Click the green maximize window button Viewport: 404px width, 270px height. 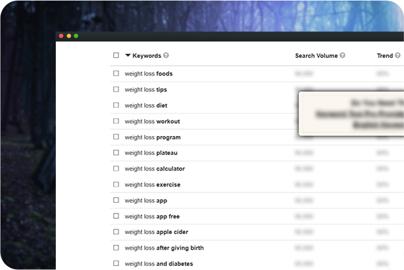coord(76,36)
